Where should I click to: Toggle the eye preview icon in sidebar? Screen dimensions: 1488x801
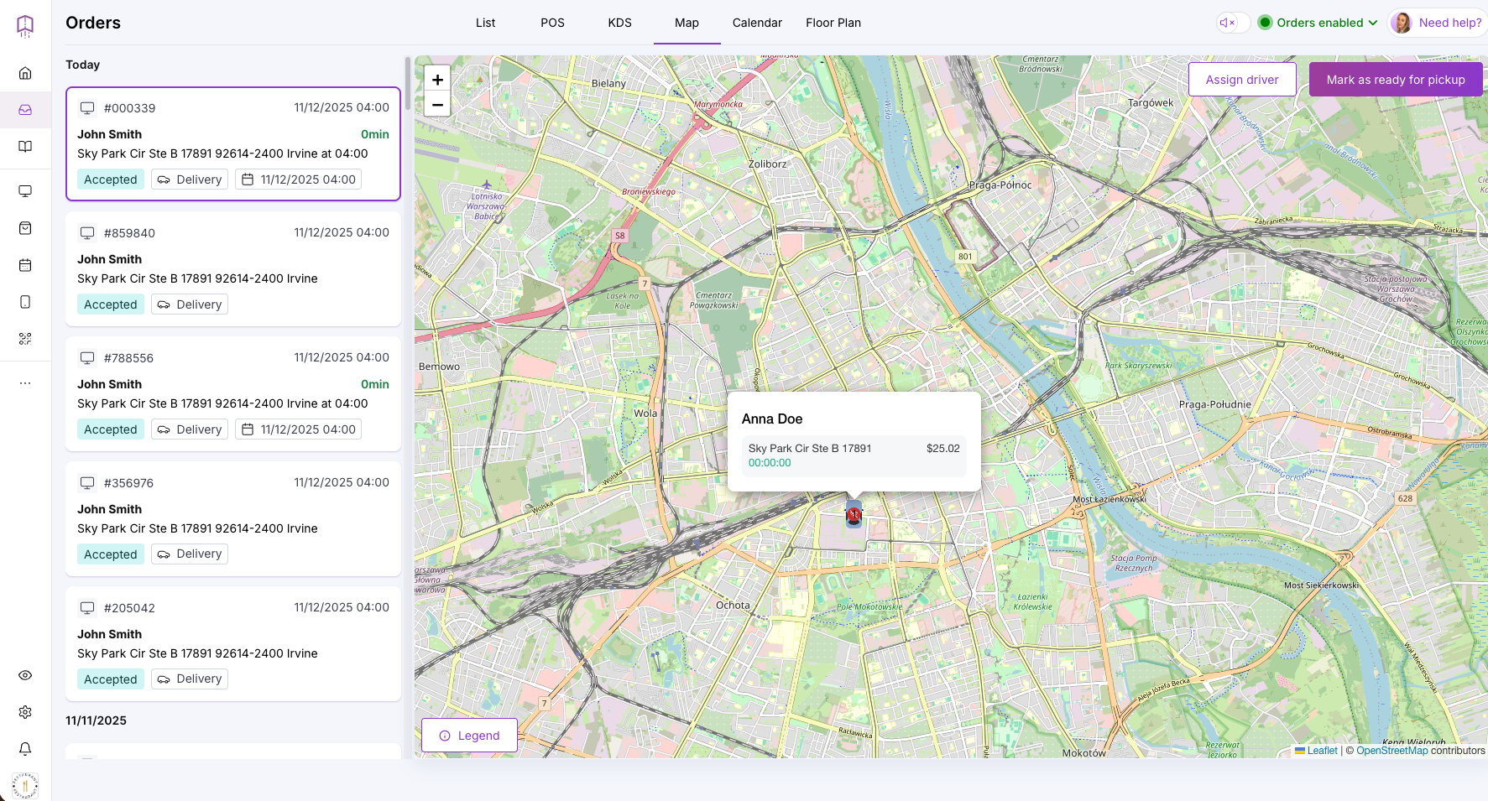(x=25, y=675)
